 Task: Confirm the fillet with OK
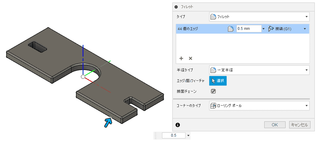point(275,125)
